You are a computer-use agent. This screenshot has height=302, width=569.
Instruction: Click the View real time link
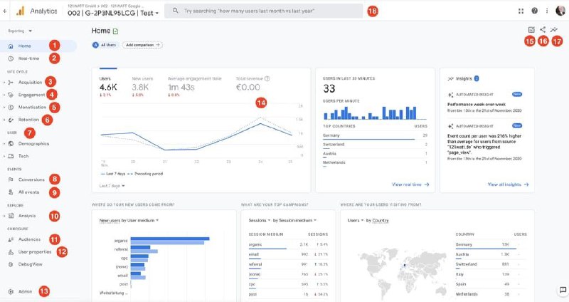[410, 184]
